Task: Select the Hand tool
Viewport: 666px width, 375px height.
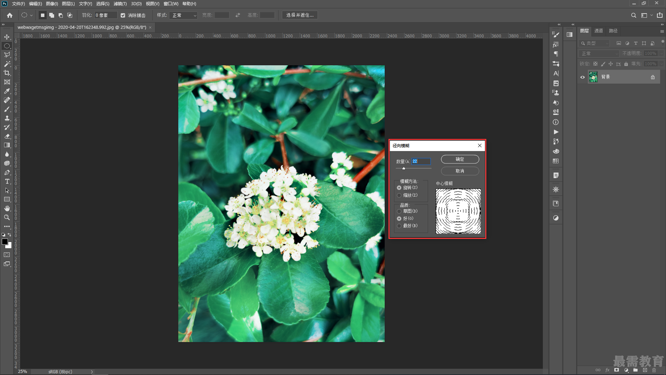Action: pos(7,208)
